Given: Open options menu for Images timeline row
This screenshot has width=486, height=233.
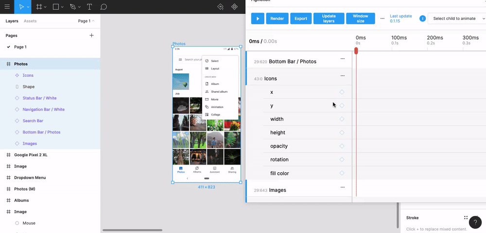Looking at the screenshot, I should click(x=343, y=187).
